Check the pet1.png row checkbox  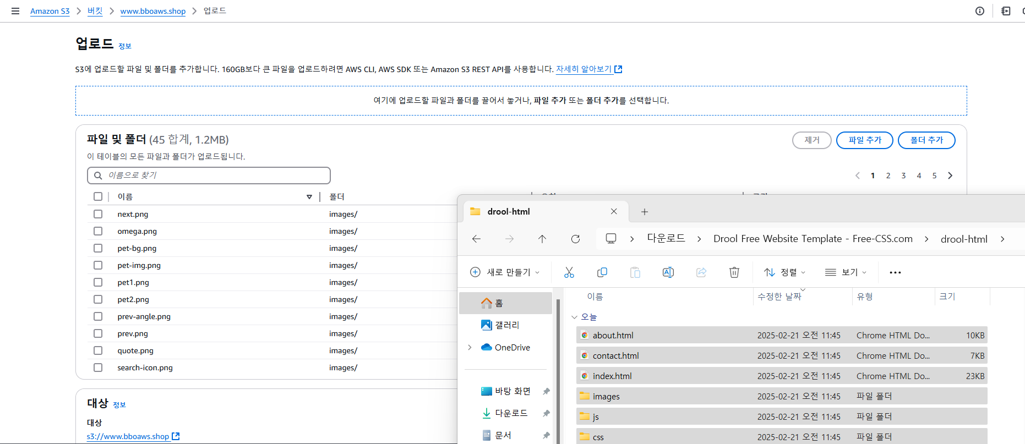tap(98, 282)
